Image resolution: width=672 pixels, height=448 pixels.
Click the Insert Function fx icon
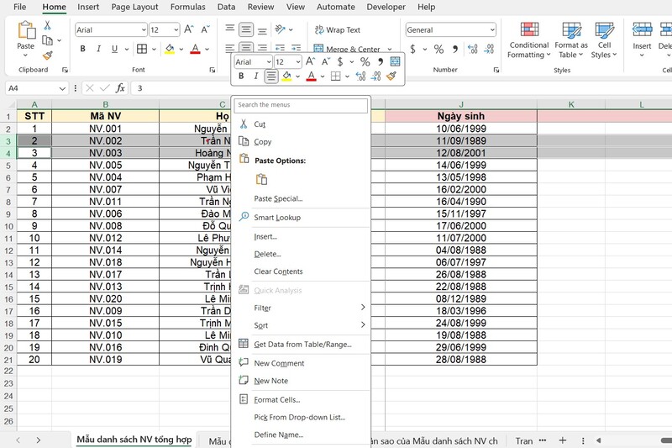coord(120,87)
